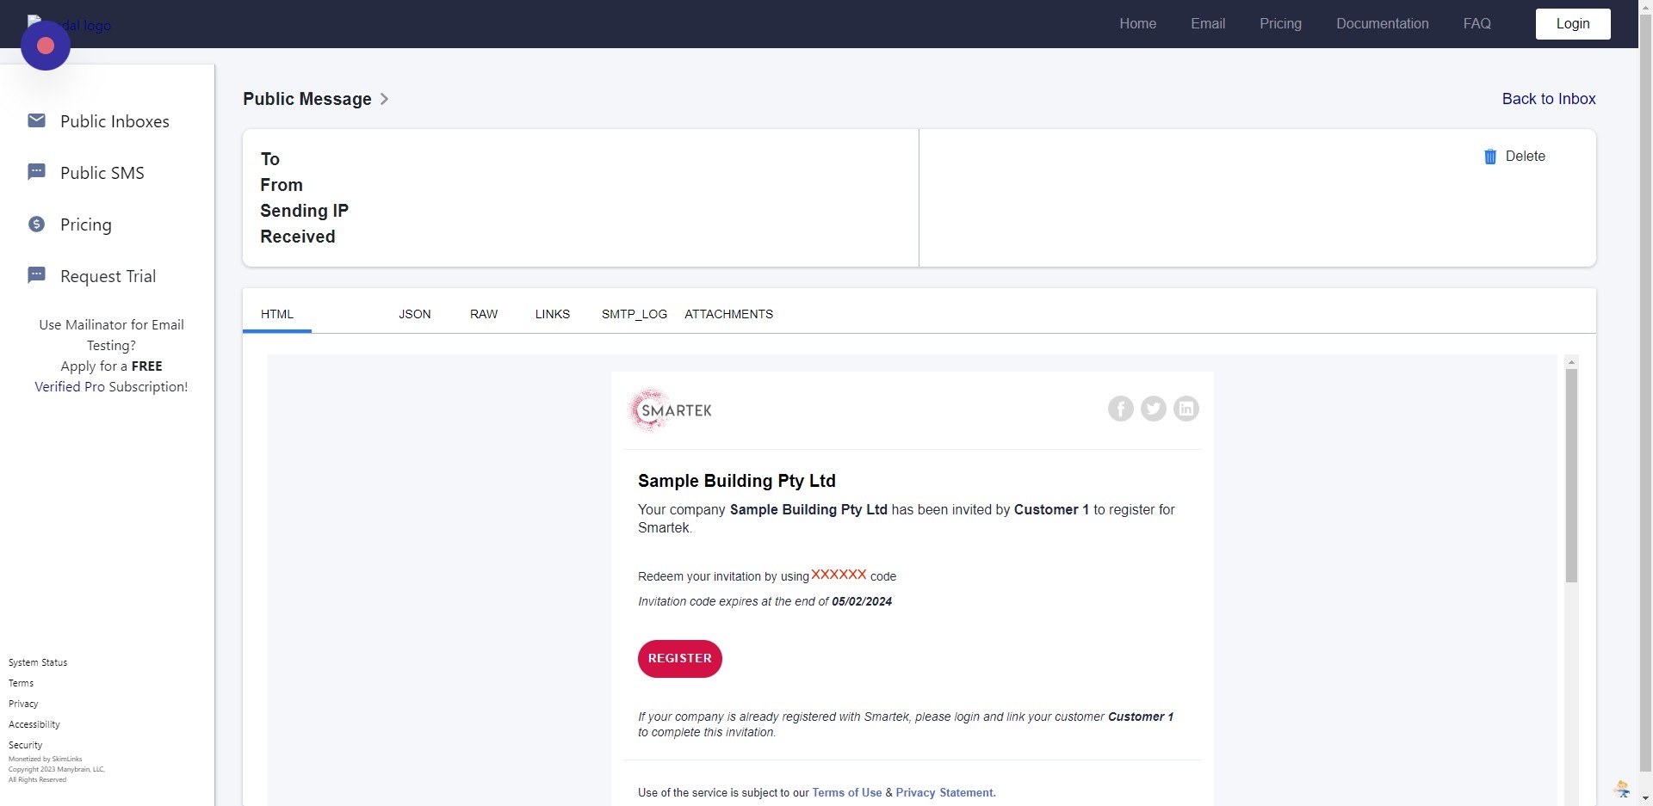Click the 'Received' label
Screen dimensions: 1653x806
298,237
